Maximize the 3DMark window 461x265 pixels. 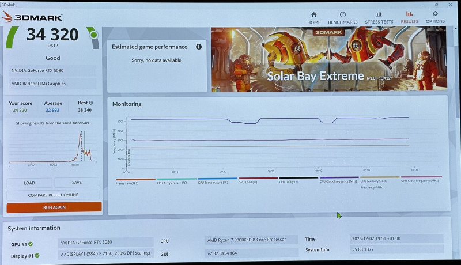click(436, 5)
